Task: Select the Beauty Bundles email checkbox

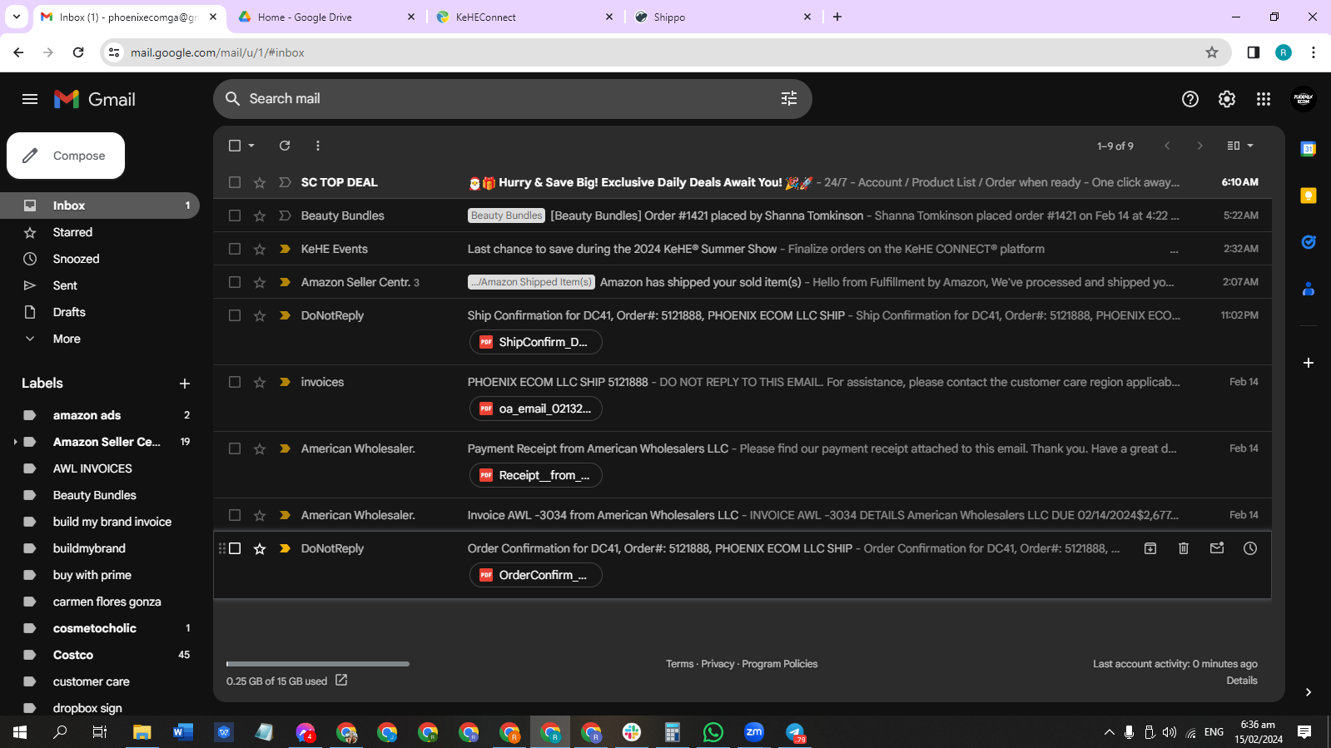Action: (x=235, y=215)
